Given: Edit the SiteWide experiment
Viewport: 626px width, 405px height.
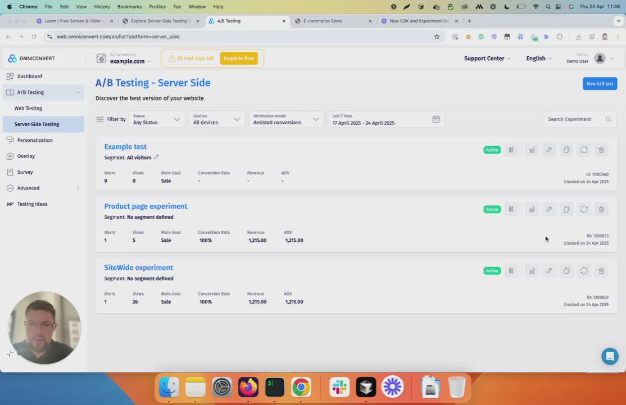Looking at the screenshot, I should tap(549, 271).
